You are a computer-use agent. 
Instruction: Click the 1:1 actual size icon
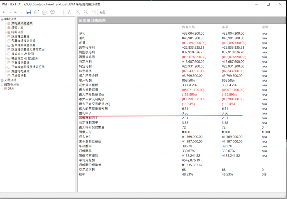(93, 12)
